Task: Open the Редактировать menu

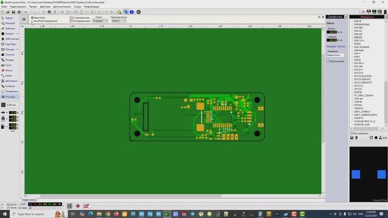Action: point(18,7)
